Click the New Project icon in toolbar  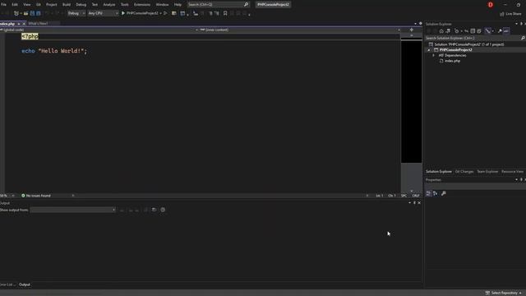tap(16, 13)
